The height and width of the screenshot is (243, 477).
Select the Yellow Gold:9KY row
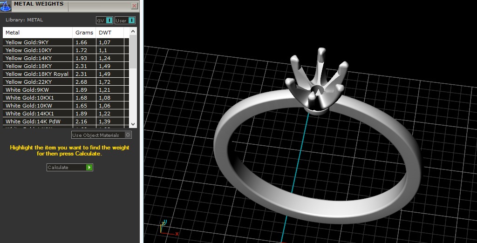[66, 42]
